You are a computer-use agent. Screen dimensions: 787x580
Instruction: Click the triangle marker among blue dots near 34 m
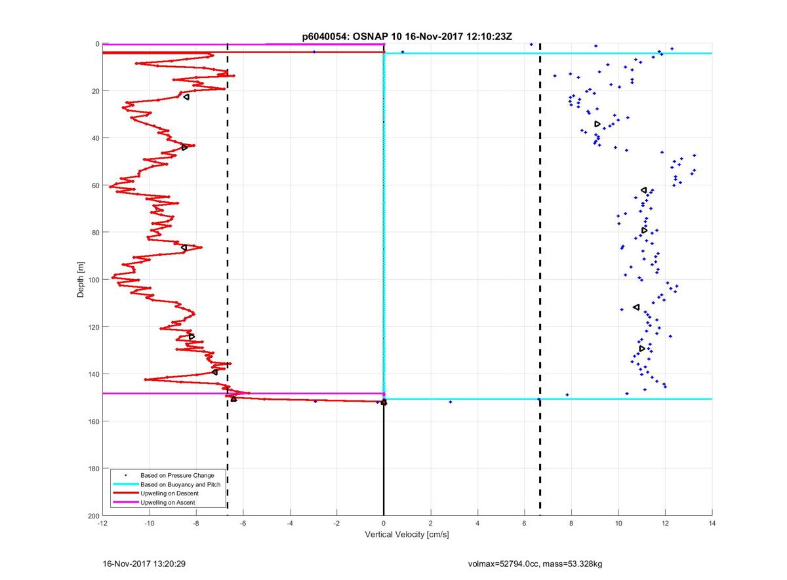(x=597, y=124)
